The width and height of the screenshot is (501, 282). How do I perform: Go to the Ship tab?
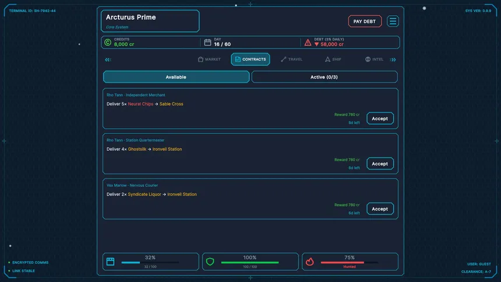tap(333, 59)
